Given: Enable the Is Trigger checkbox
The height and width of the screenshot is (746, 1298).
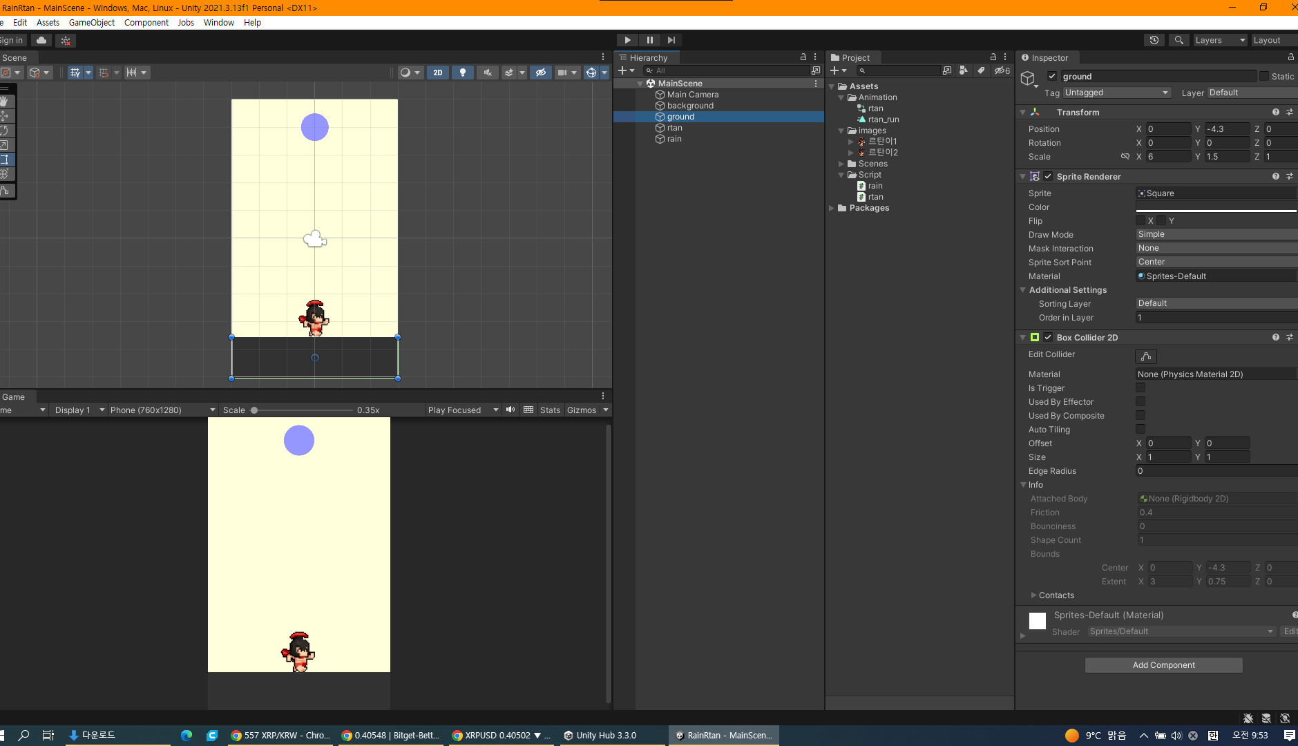Looking at the screenshot, I should pyautogui.click(x=1140, y=388).
